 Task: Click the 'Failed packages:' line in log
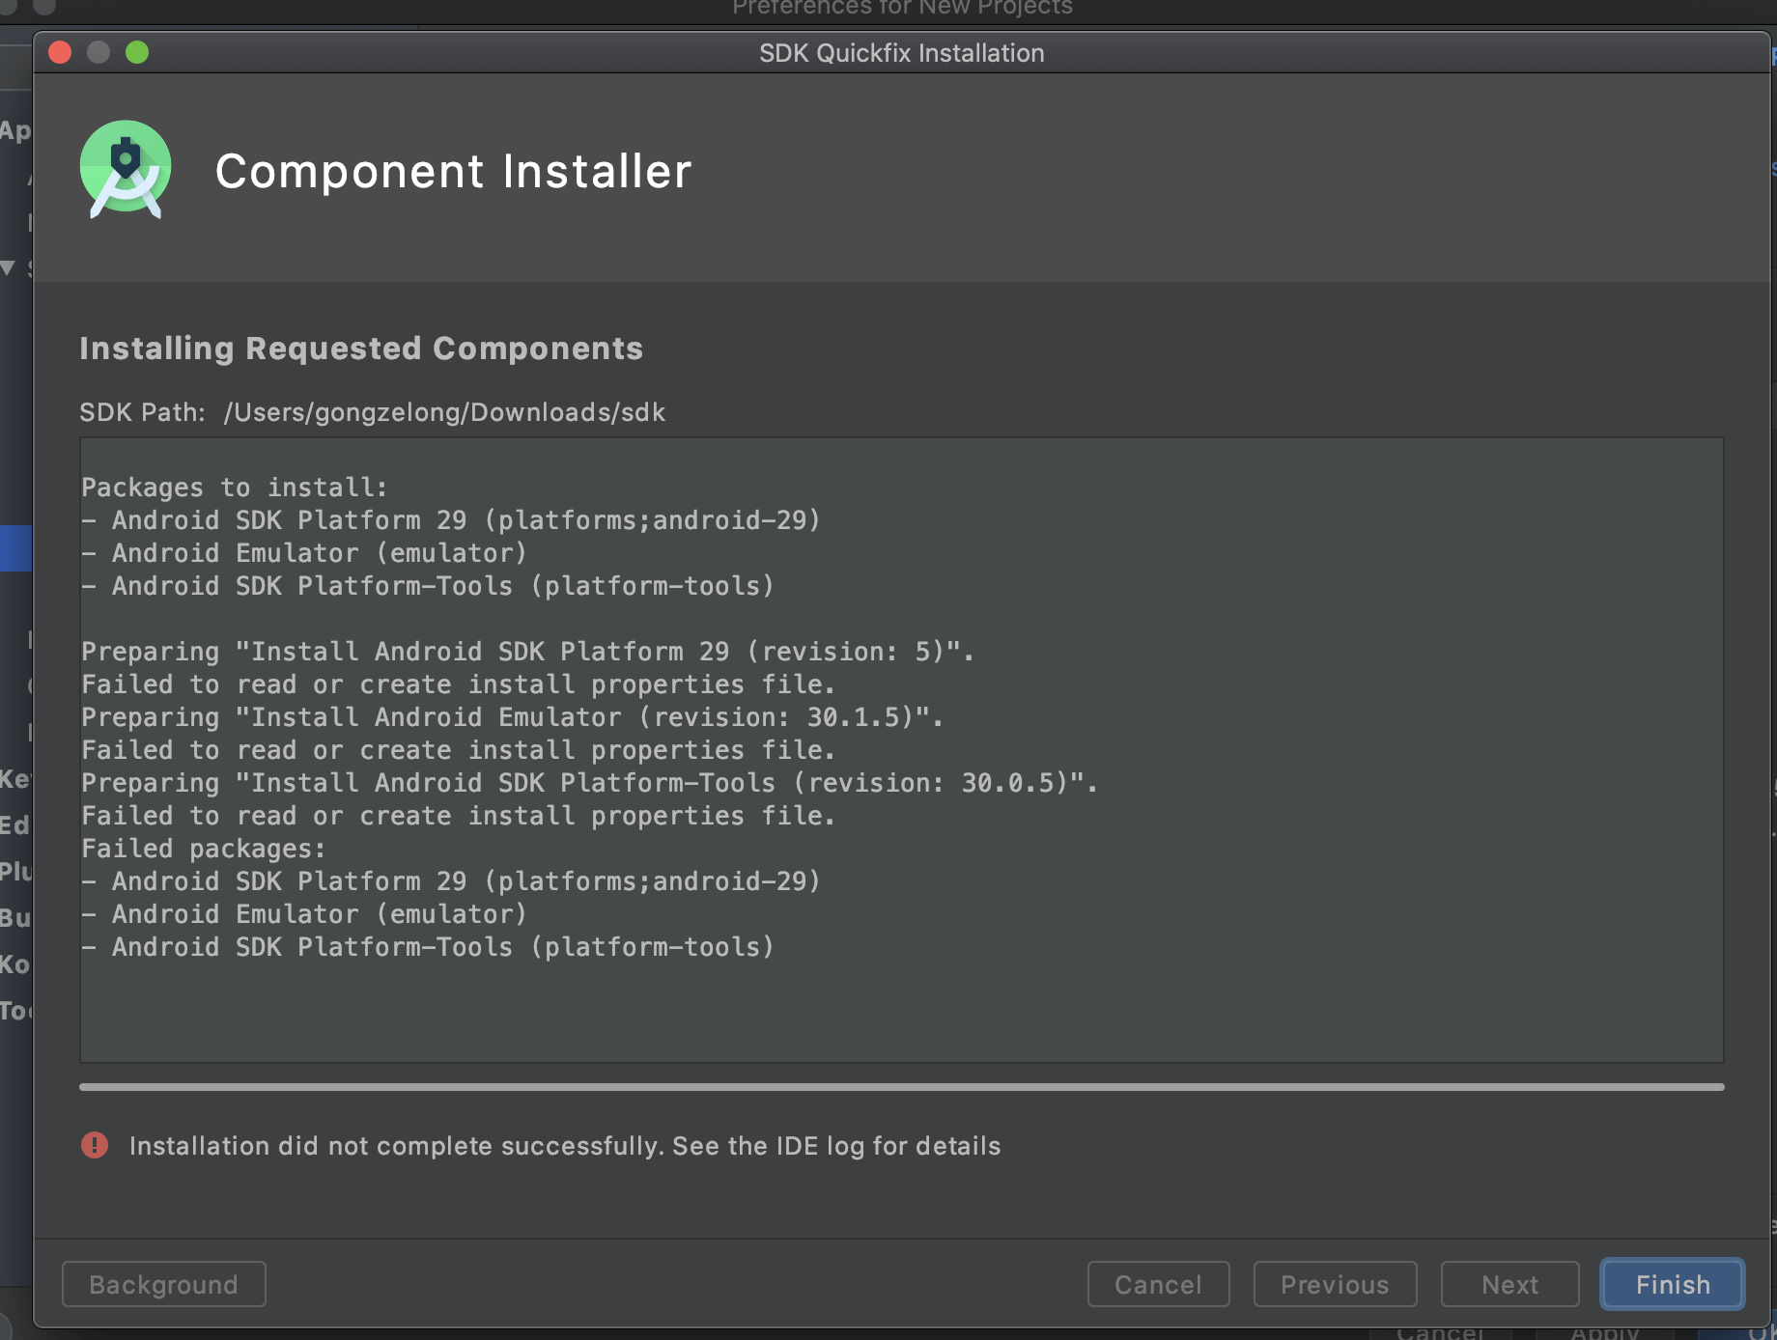pyautogui.click(x=204, y=849)
